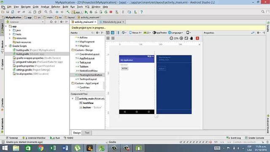This screenshot has width=270, height=152.
Task: Click the Find magnifier icon
Action: [46, 12]
